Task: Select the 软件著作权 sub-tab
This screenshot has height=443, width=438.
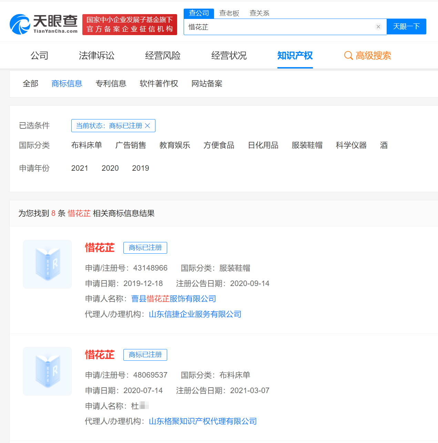Action: tap(159, 84)
